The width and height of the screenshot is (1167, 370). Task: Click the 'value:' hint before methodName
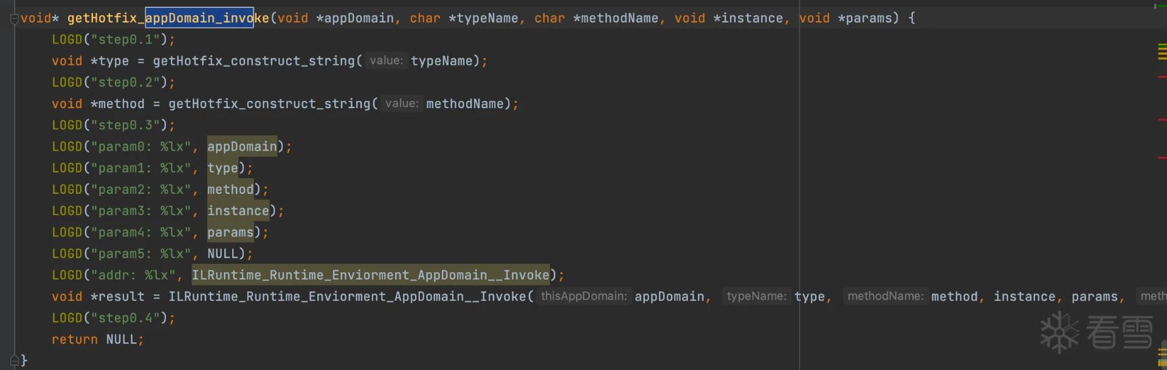402,104
